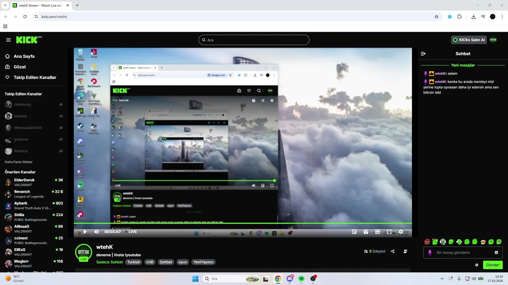Screen dimensions: 508x285
Task: Open juliennx followed channel
Action: coord(34,139)
